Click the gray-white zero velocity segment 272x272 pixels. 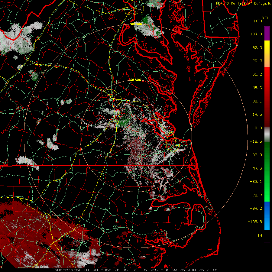(267, 134)
